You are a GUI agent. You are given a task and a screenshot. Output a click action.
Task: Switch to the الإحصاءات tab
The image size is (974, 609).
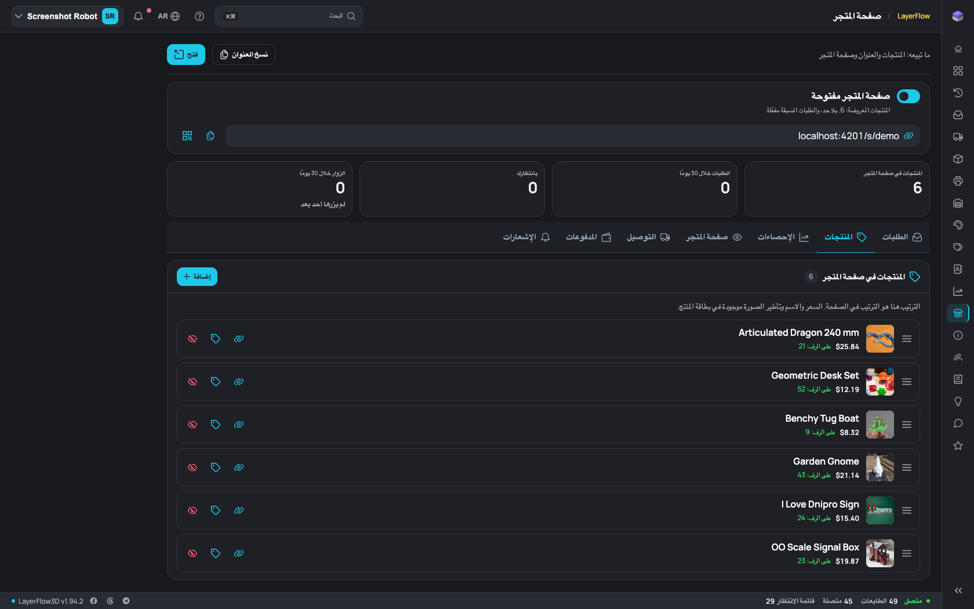[783, 237]
